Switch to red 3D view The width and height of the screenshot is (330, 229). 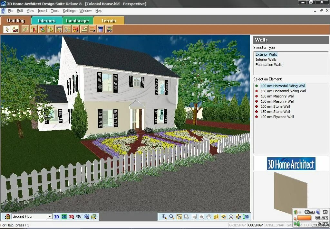(71, 216)
